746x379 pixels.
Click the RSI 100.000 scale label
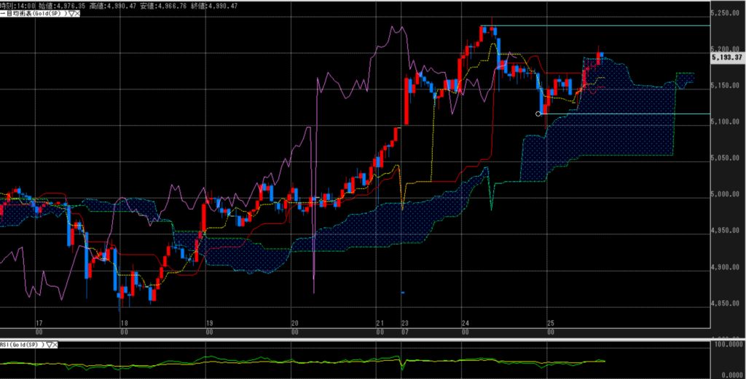(x=729, y=348)
